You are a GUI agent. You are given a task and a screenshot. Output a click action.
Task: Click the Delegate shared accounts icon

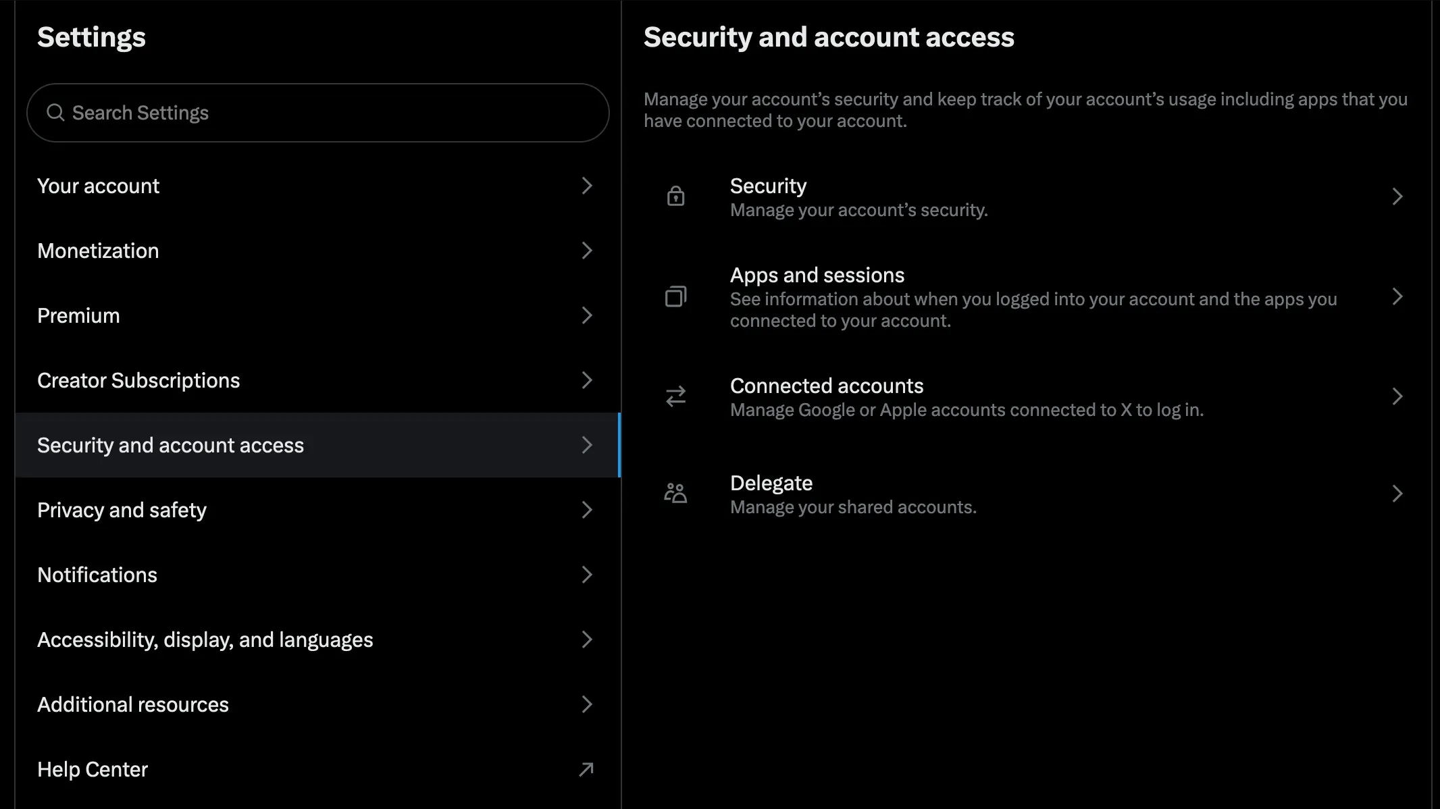coord(675,494)
